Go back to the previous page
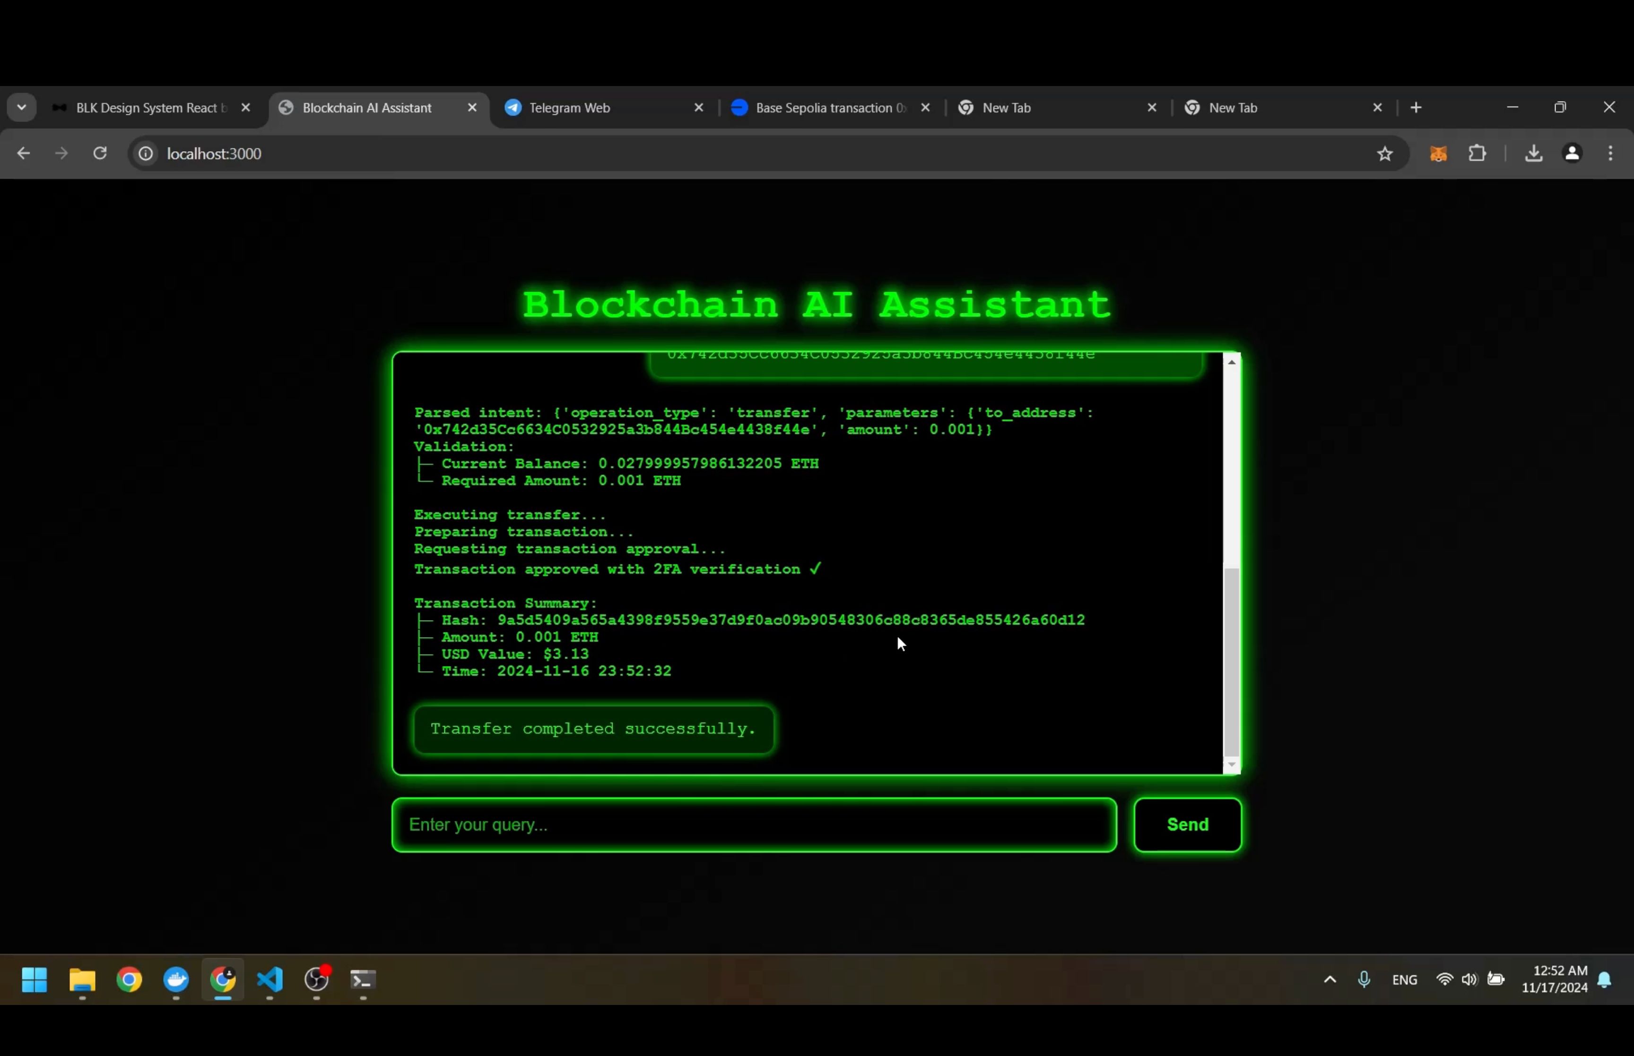Viewport: 1634px width, 1056px height. (x=23, y=154)
